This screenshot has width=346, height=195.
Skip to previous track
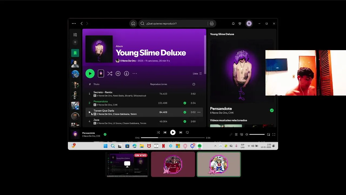pos(165,132)
